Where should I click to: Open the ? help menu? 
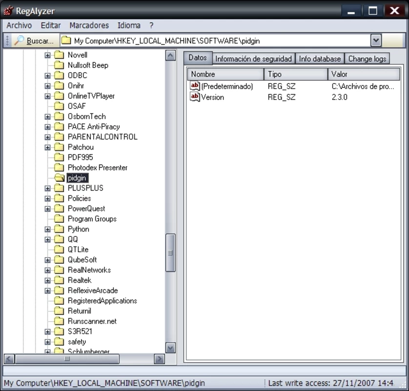[x=151, y=25]
